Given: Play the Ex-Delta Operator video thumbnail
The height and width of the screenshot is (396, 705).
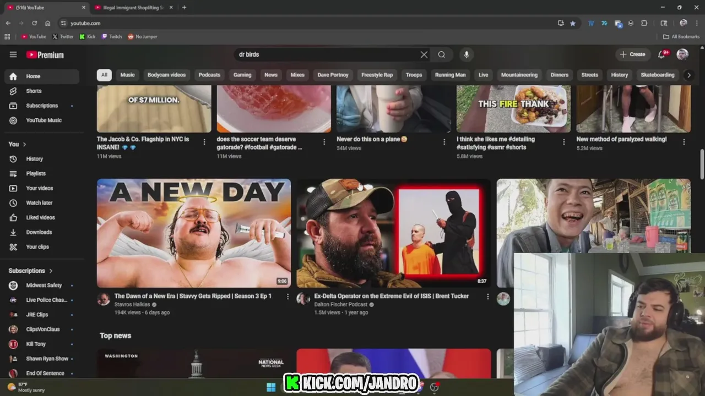Looking at the screenshot, I should [393, 233].
